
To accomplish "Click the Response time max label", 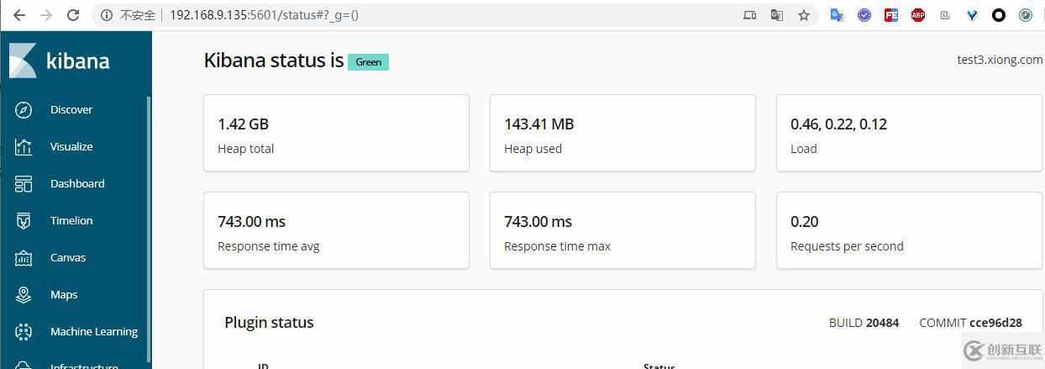I will click(x=557, y=246).
